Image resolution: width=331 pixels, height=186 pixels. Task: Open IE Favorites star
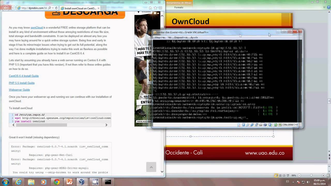click(156, 8)
